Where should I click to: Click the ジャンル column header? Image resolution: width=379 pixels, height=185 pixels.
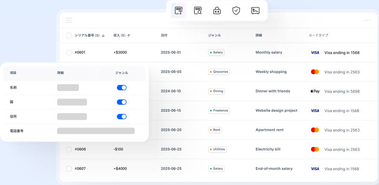[x=214, y=35]
